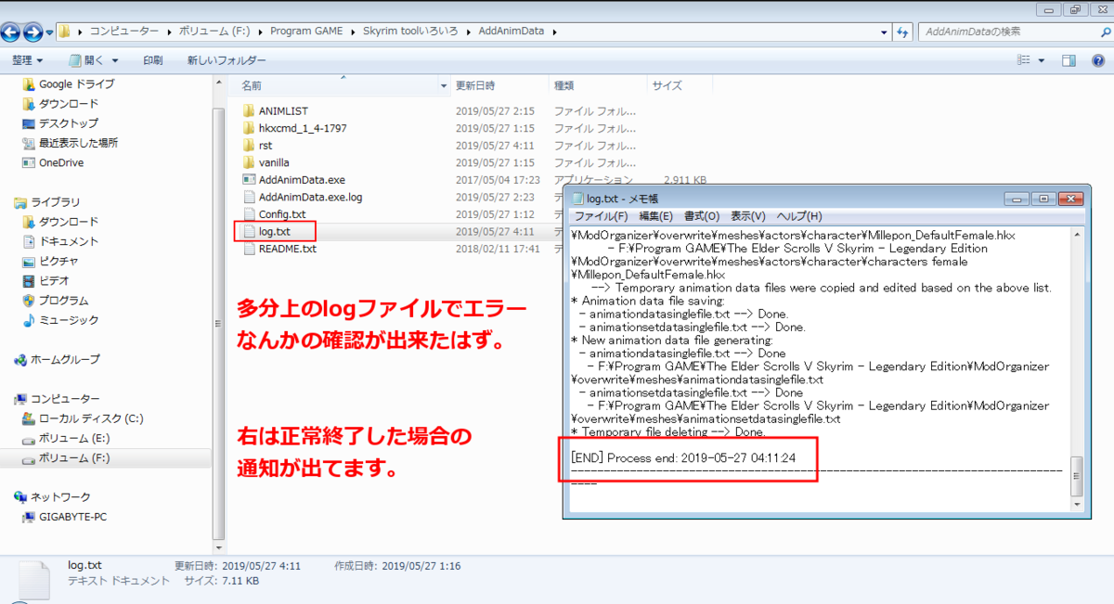Open Notepad ファイル(F) menu
The height and width of the screenshot is (604, 1114).
[x=602, y=216]
